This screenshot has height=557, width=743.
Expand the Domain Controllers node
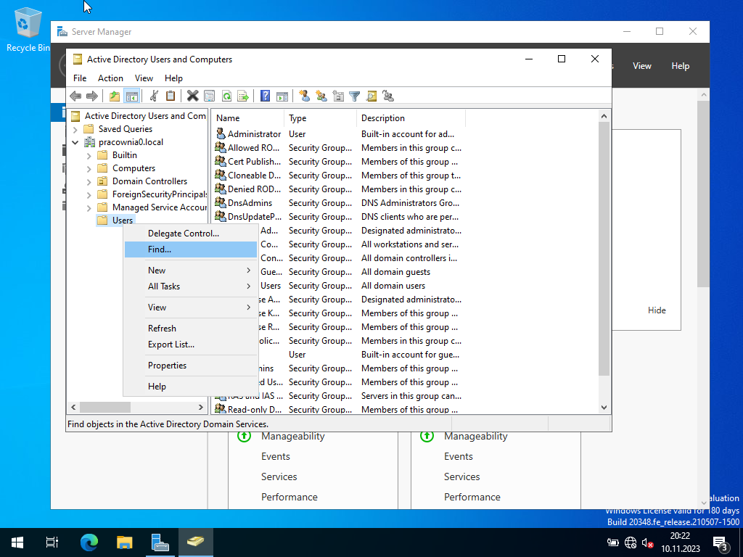[89, 181]
